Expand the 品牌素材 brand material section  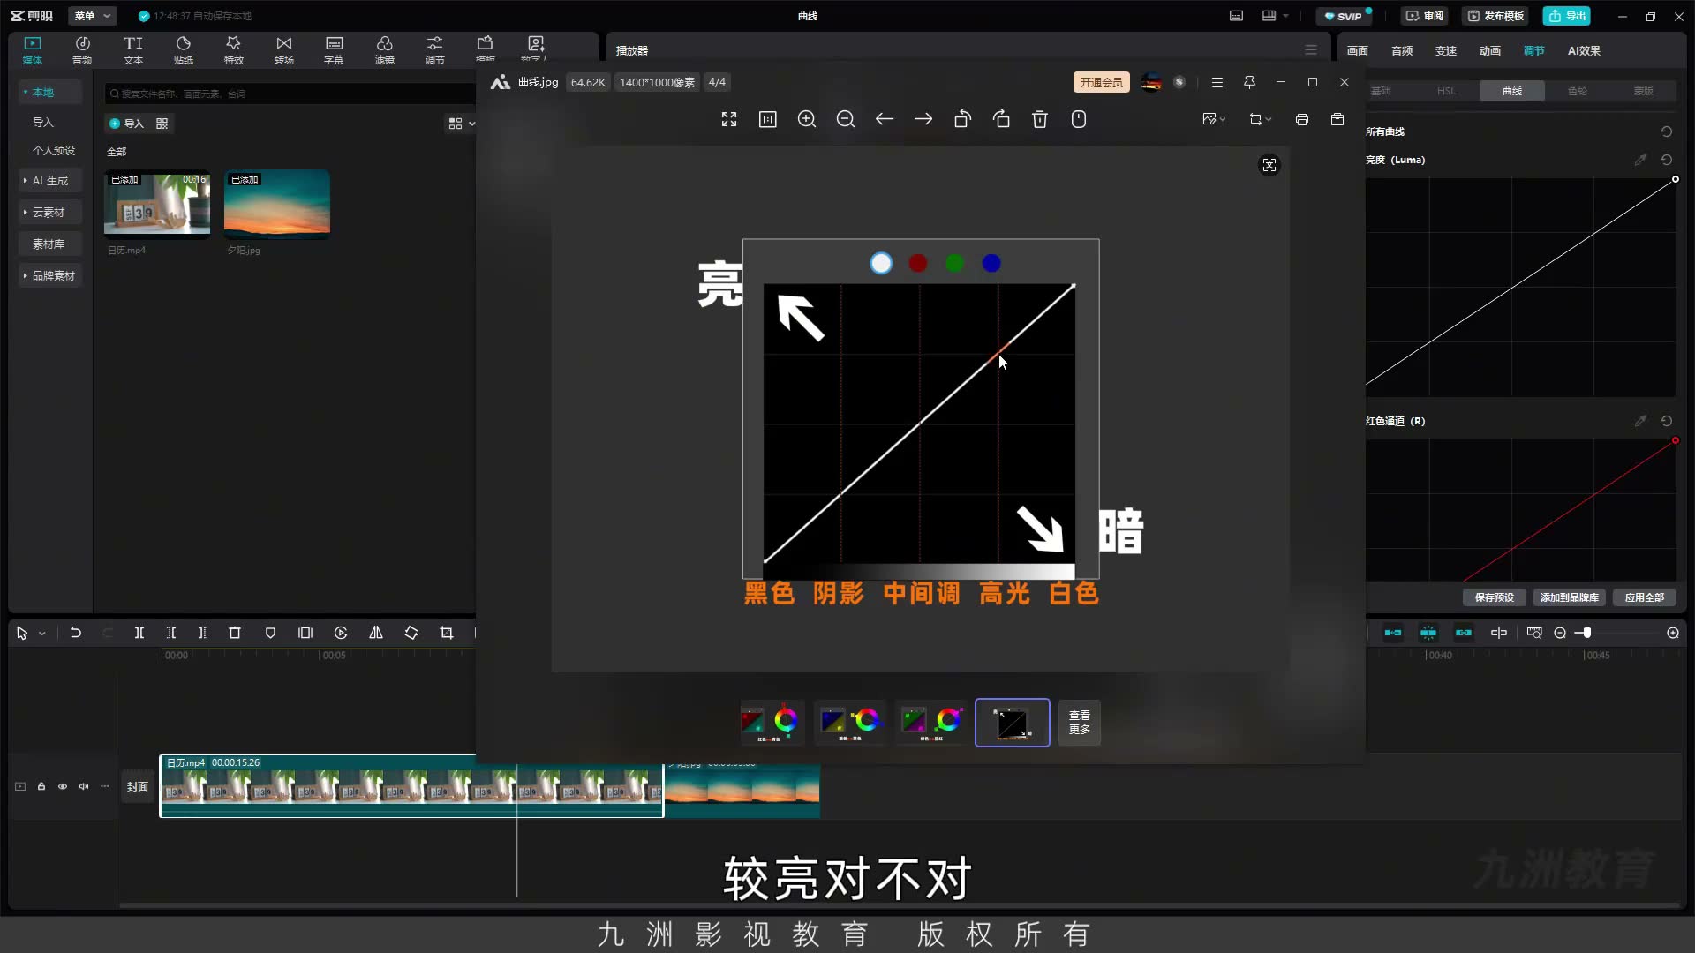tap(52, 275)
